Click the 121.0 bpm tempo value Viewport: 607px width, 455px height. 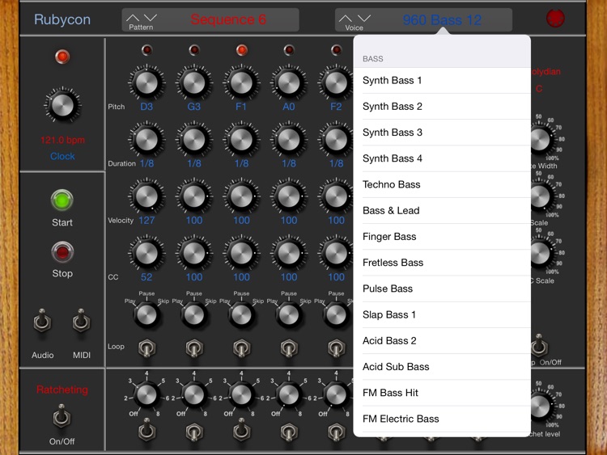coord(62,140)
